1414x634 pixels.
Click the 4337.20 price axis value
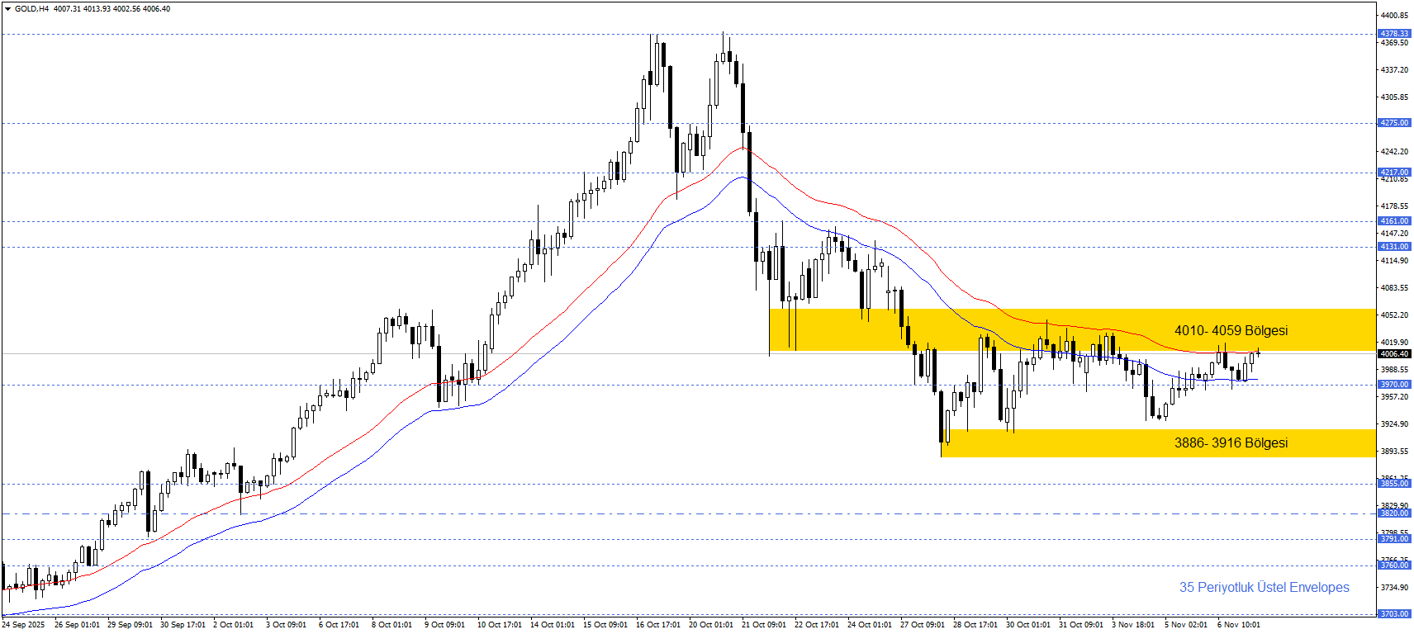click(1394, 70)
